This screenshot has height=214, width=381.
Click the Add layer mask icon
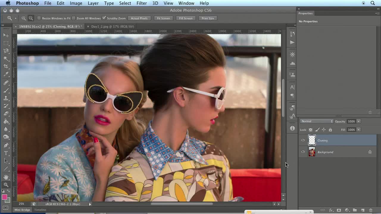339,210
